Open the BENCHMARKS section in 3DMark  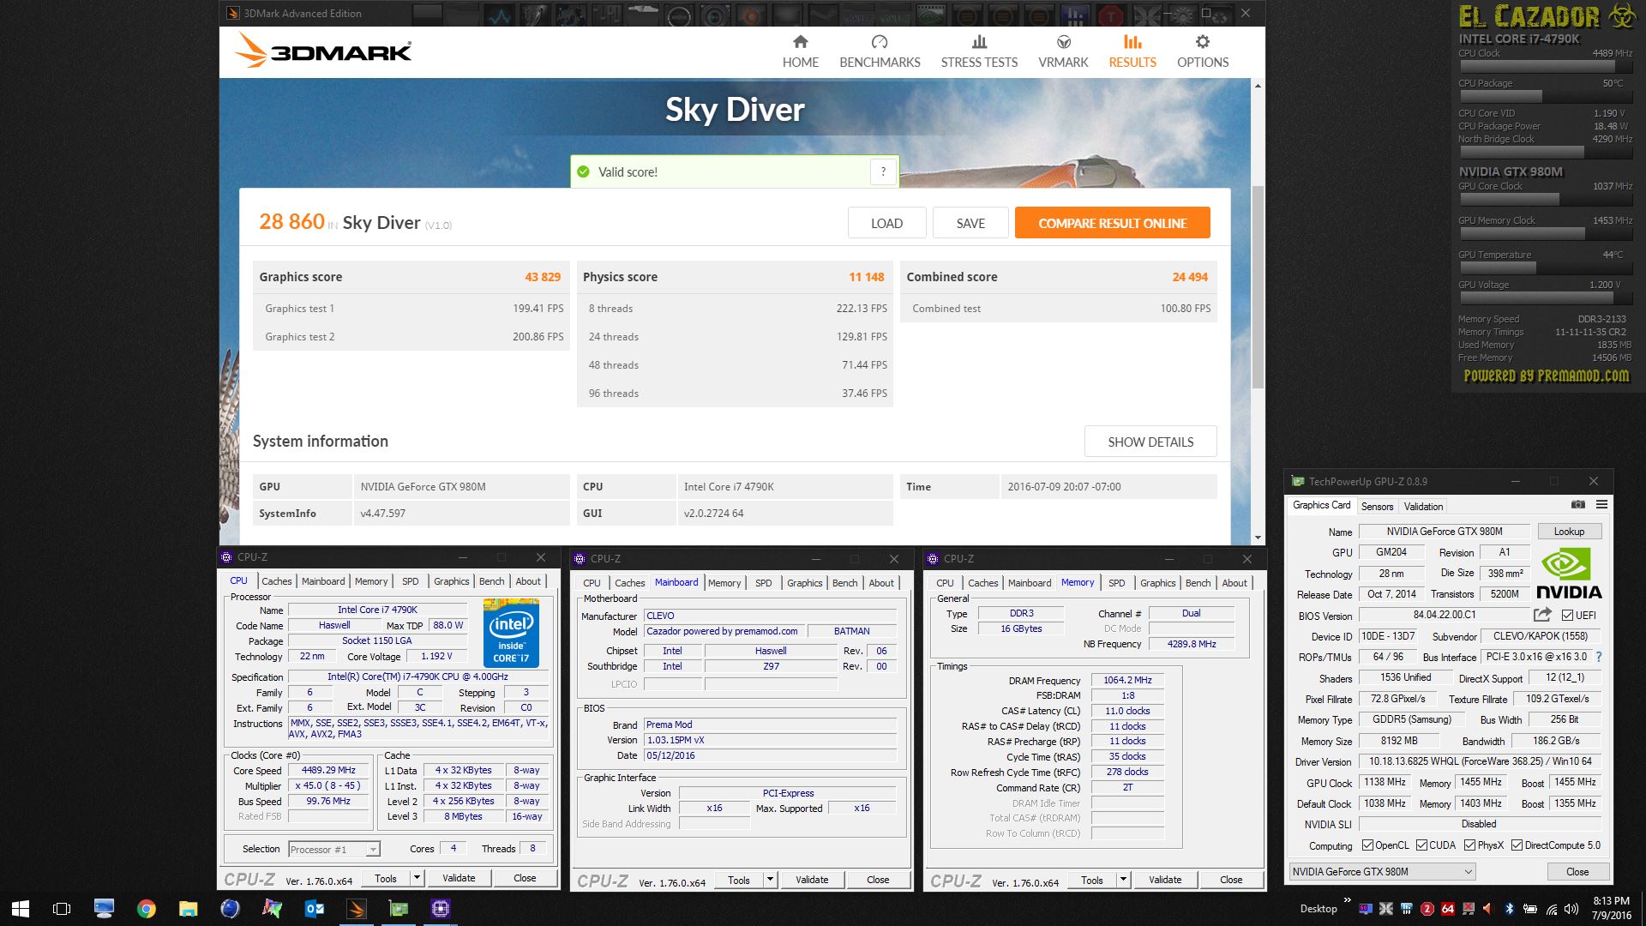[880, 51]
